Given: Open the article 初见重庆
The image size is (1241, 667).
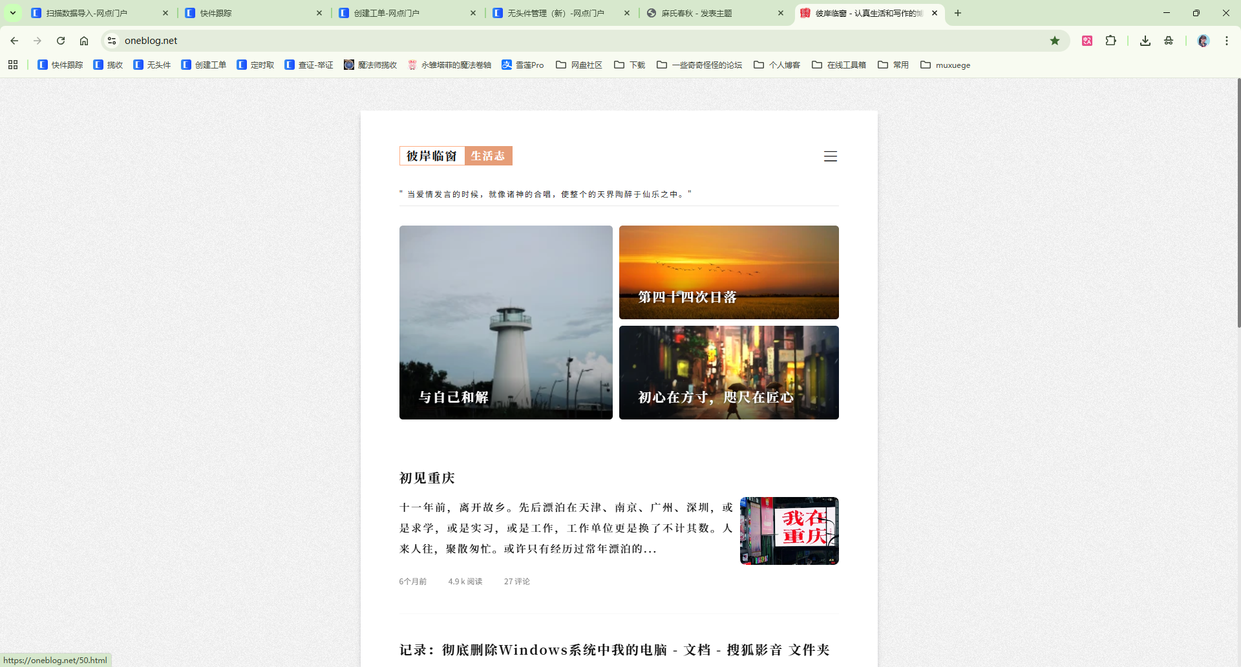Looking at the screenshot, I should tap(427, 478).
